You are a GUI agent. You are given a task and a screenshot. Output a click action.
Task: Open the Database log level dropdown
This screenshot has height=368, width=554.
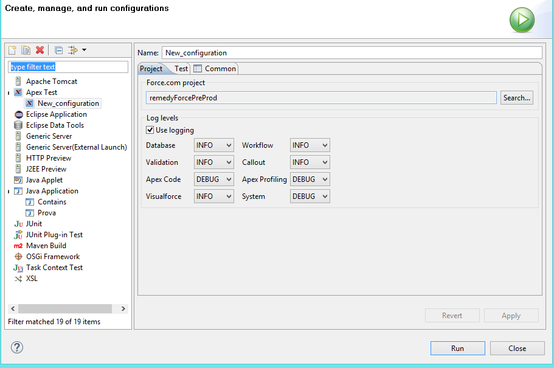[x=213, y=145]
